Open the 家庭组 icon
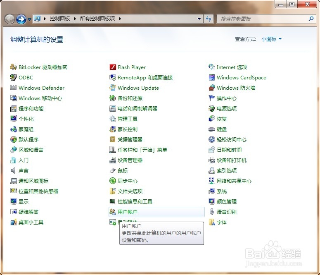 coord(14,129)
